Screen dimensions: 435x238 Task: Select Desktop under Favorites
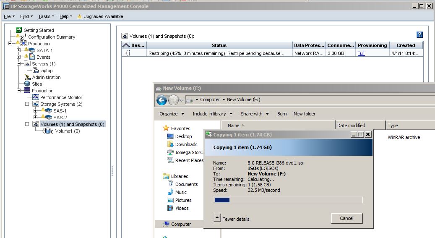tap(183, 136)
